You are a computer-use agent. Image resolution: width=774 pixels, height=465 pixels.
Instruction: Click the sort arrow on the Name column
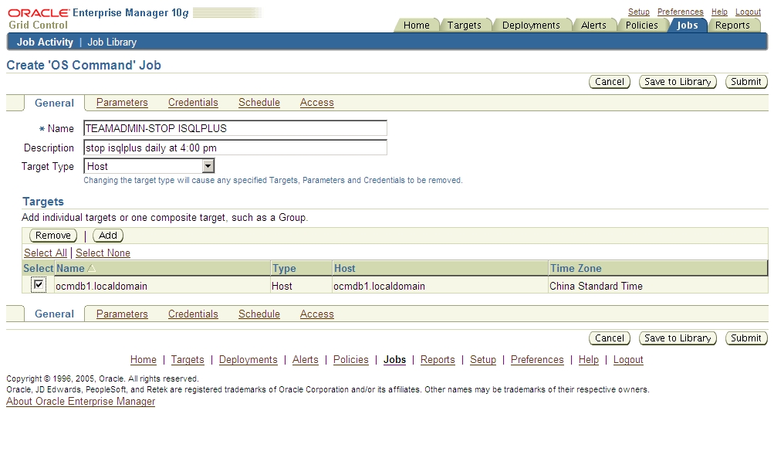coord(91,268)
